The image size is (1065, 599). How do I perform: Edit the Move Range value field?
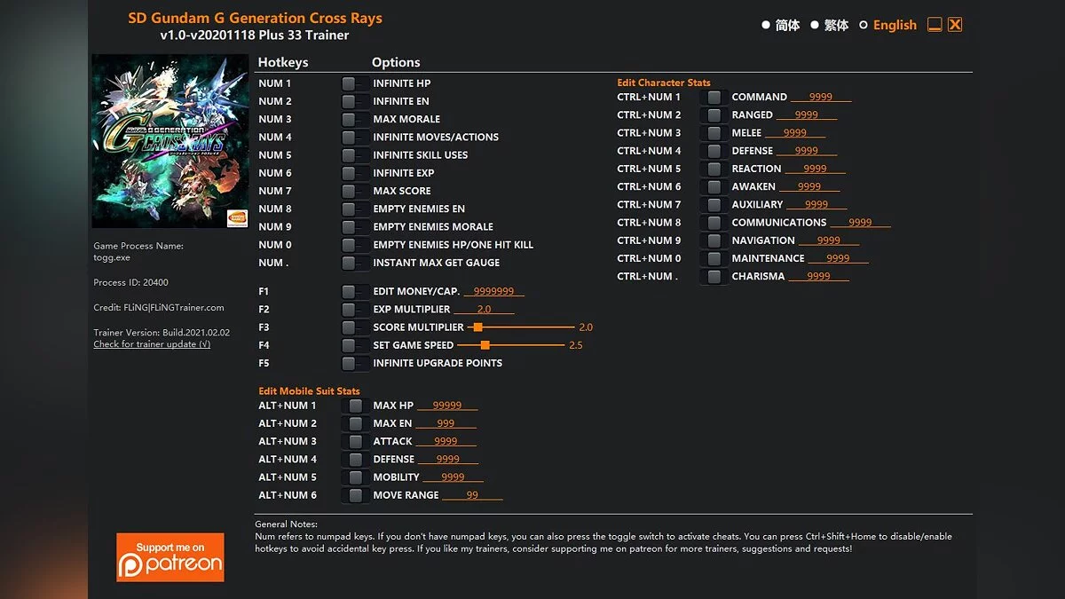(472, 495)
